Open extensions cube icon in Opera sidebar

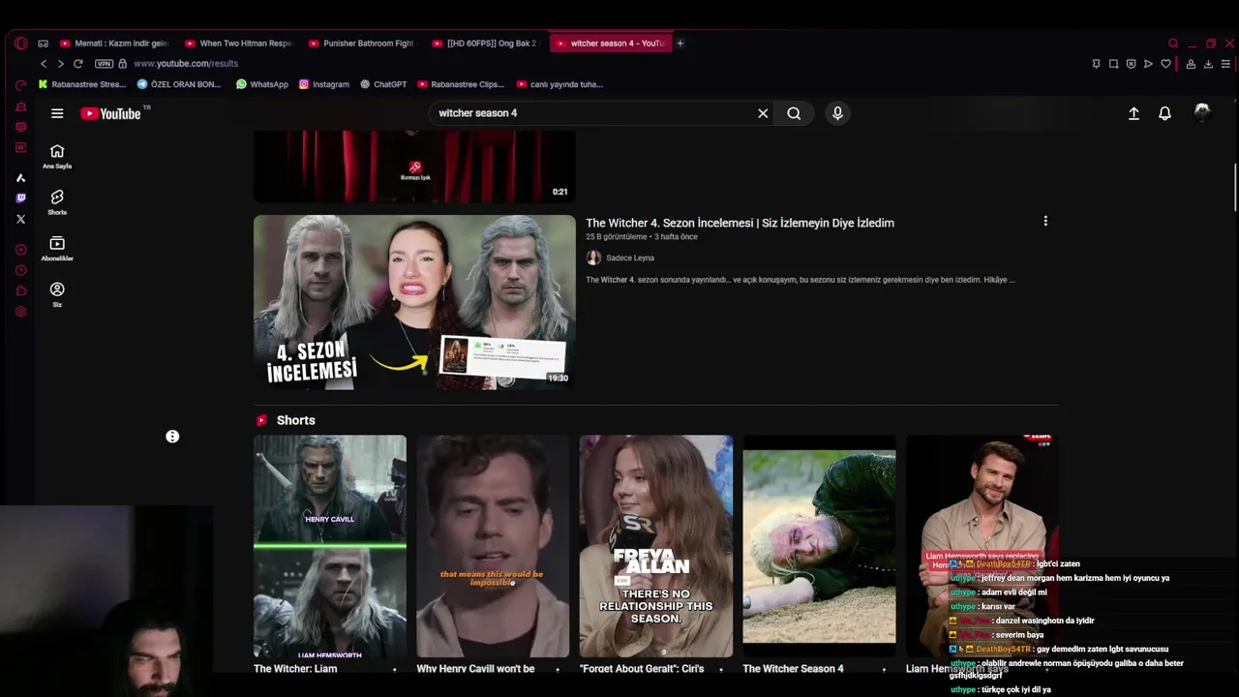21,290
